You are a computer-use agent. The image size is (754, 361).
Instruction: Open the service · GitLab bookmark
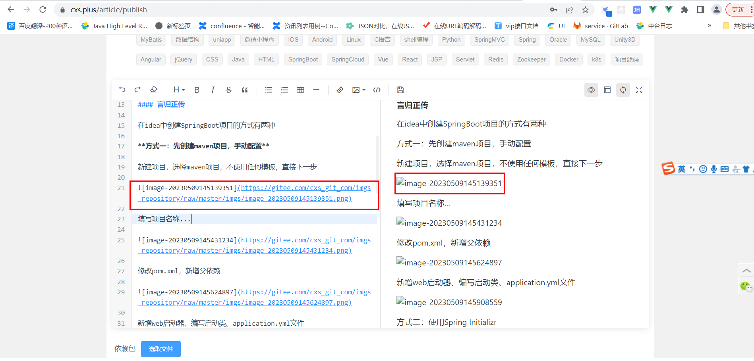[x=601, y=26]
